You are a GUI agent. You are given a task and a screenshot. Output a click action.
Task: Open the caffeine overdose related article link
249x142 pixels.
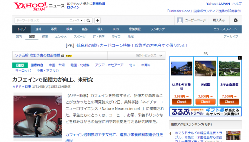(114, 138)
